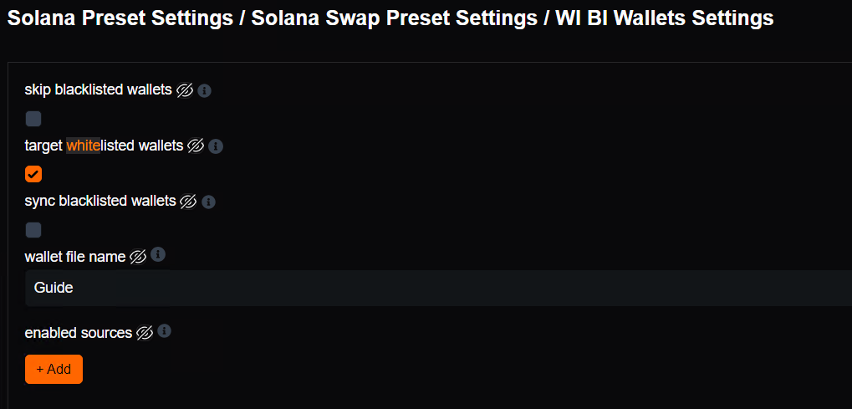Click info icon next to sync blacklisted wallets
The image size is (852, 409).
click(209, 202)
